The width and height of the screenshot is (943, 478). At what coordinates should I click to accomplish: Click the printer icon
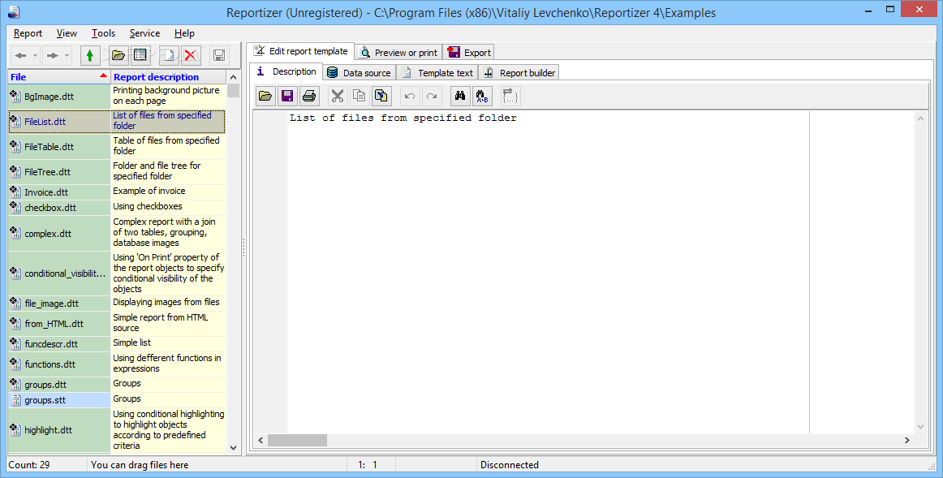[309, 96]
